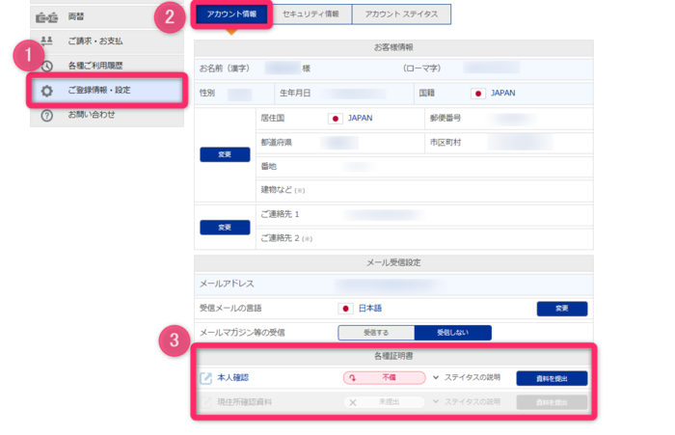Viewport: 675px width, 435px height.
Task: Click the 不備 status badge
Action: point(385,378)
